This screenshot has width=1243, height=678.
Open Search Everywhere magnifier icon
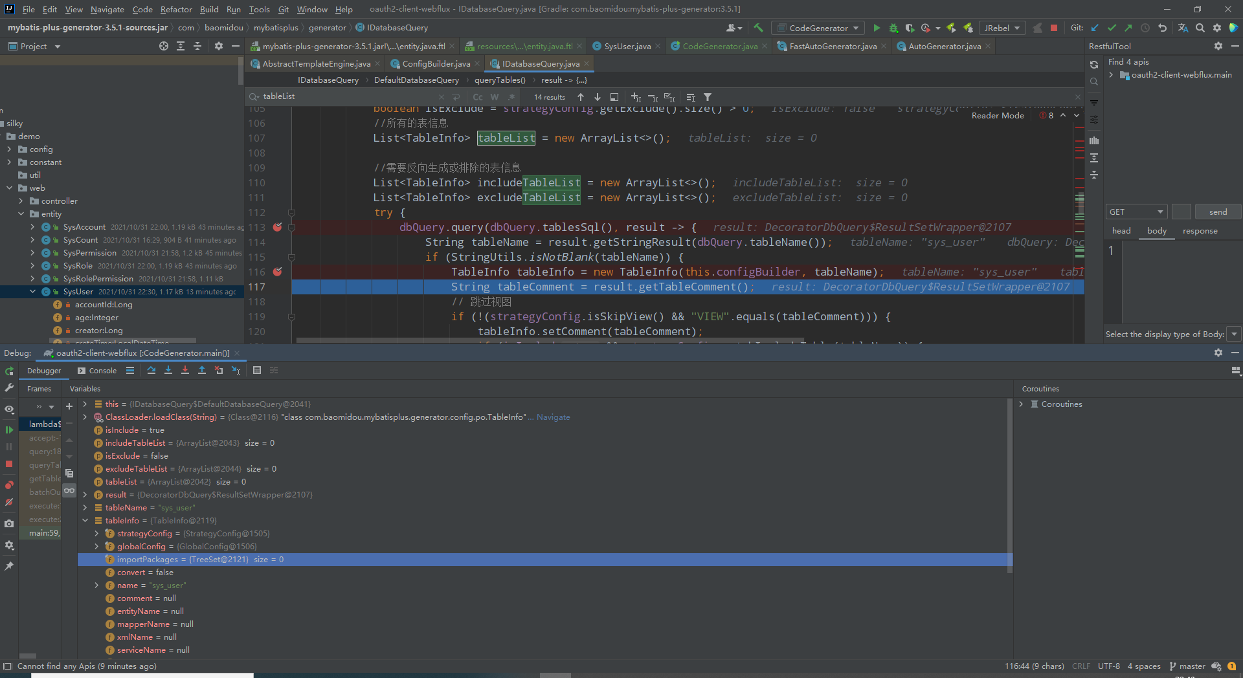pos(1200,28)
